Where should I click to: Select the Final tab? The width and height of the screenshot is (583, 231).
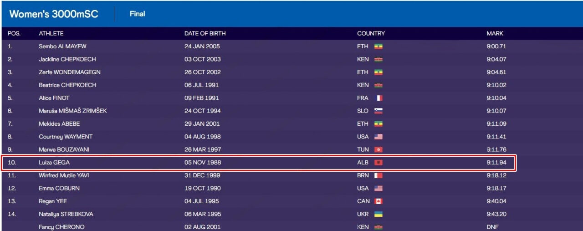(x=137, y=14)
